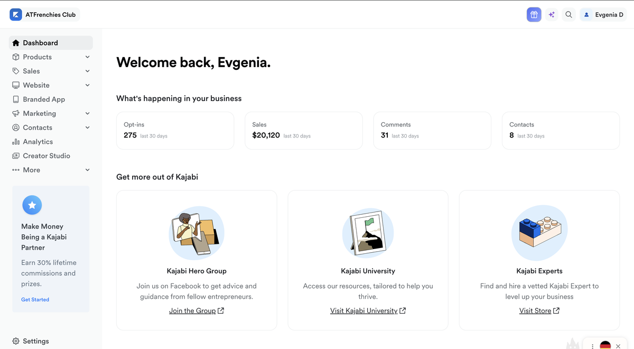Image resolution: width=634 pixels, height=349 pixels.
Task: Click the Kajabi Partner star icon
Action: (x=32, y=205)
